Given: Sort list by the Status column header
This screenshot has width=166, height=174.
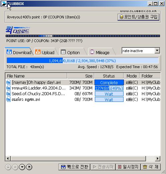Looking at the screenshot, I should coord(109,76).
